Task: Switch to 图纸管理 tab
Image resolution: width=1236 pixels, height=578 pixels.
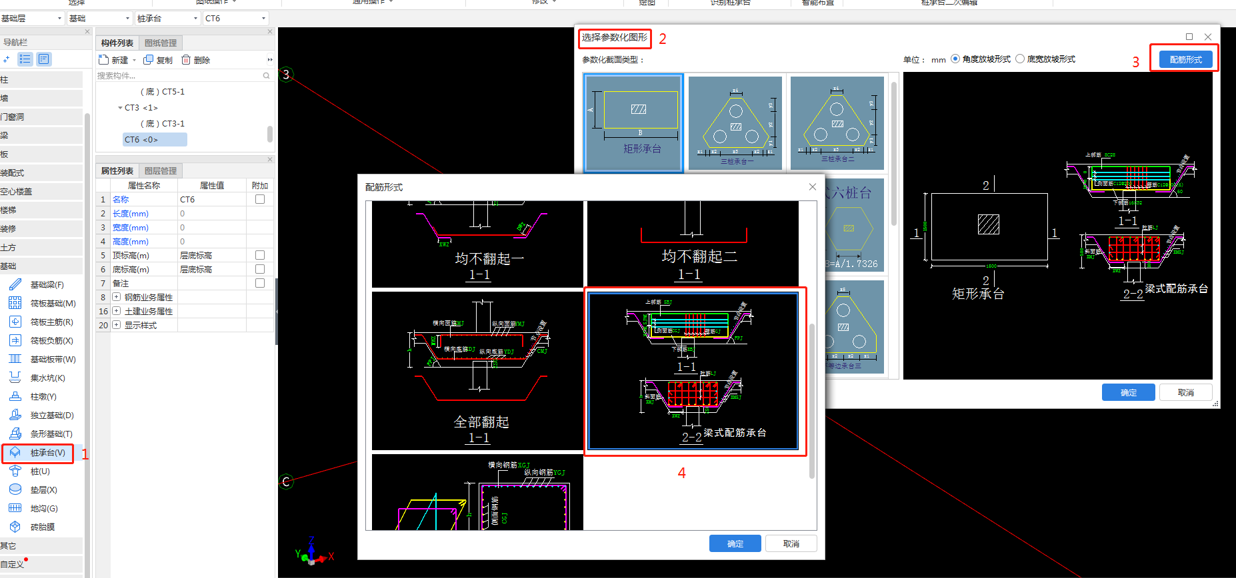Action: [161, 43]
